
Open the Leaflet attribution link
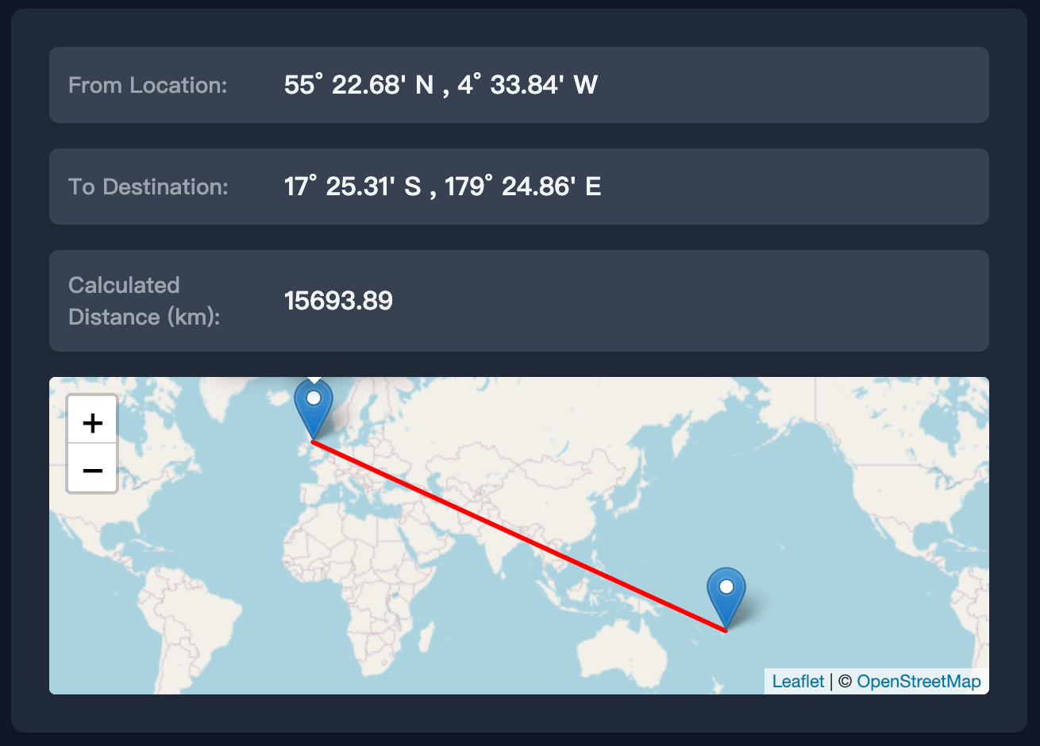tap(798, 681)
